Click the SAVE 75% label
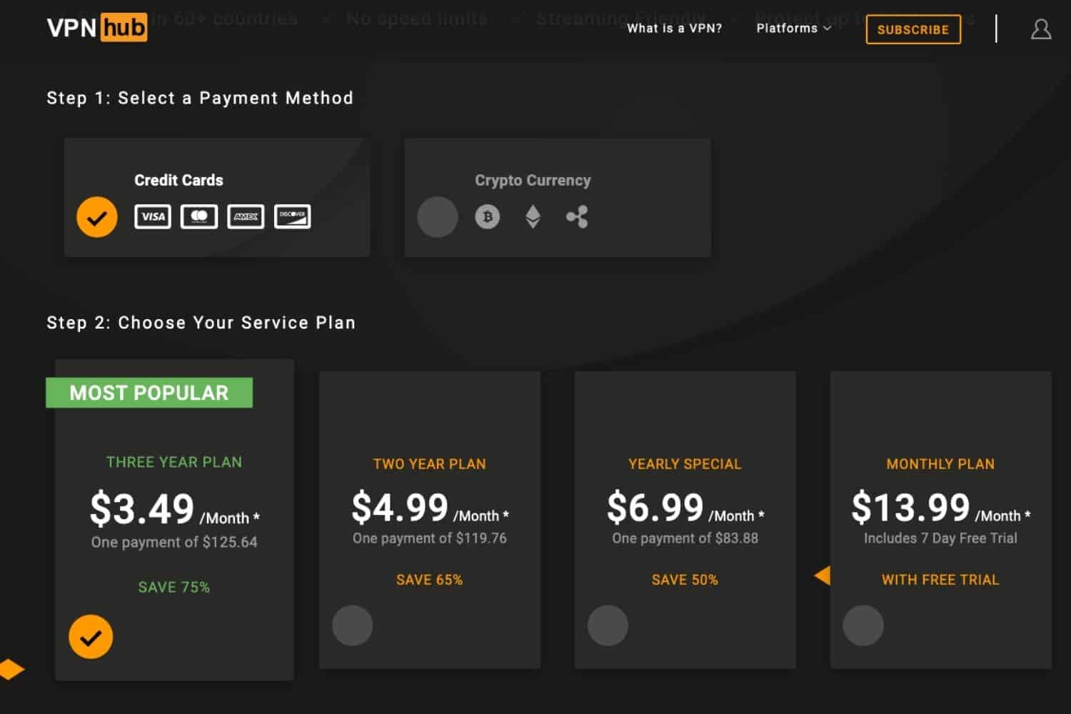Image resolution: width=1071 pixels, height=714 pixels. click(x=174, y=588)
